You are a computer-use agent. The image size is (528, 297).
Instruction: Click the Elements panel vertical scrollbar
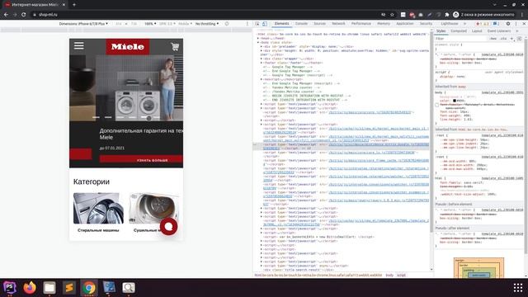pos(431,131)
